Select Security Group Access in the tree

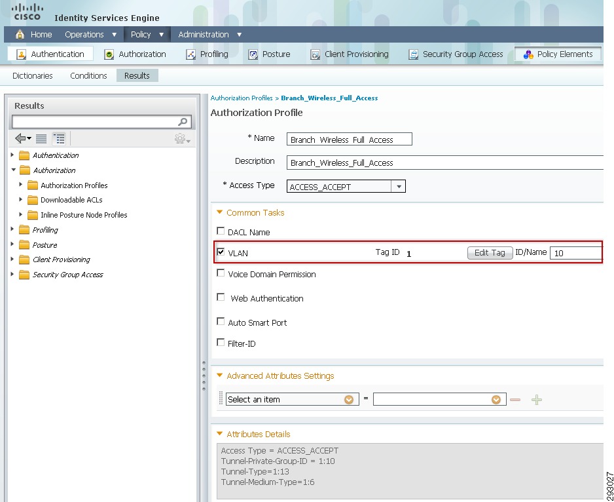(x=67, y=275)
